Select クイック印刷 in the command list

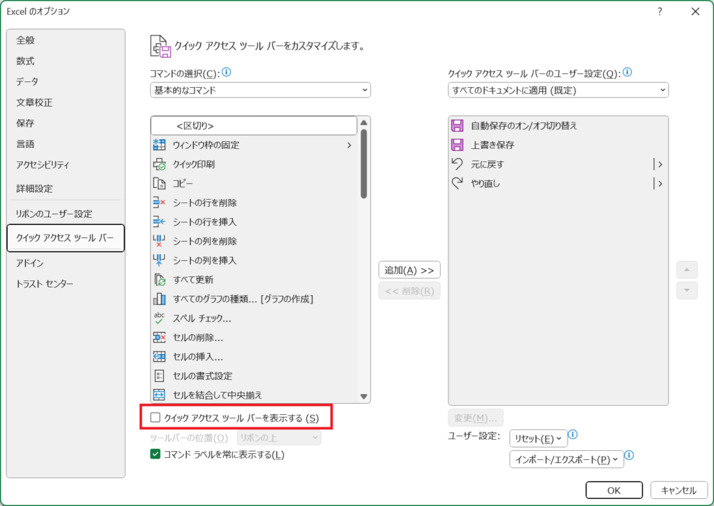[254, 164]
